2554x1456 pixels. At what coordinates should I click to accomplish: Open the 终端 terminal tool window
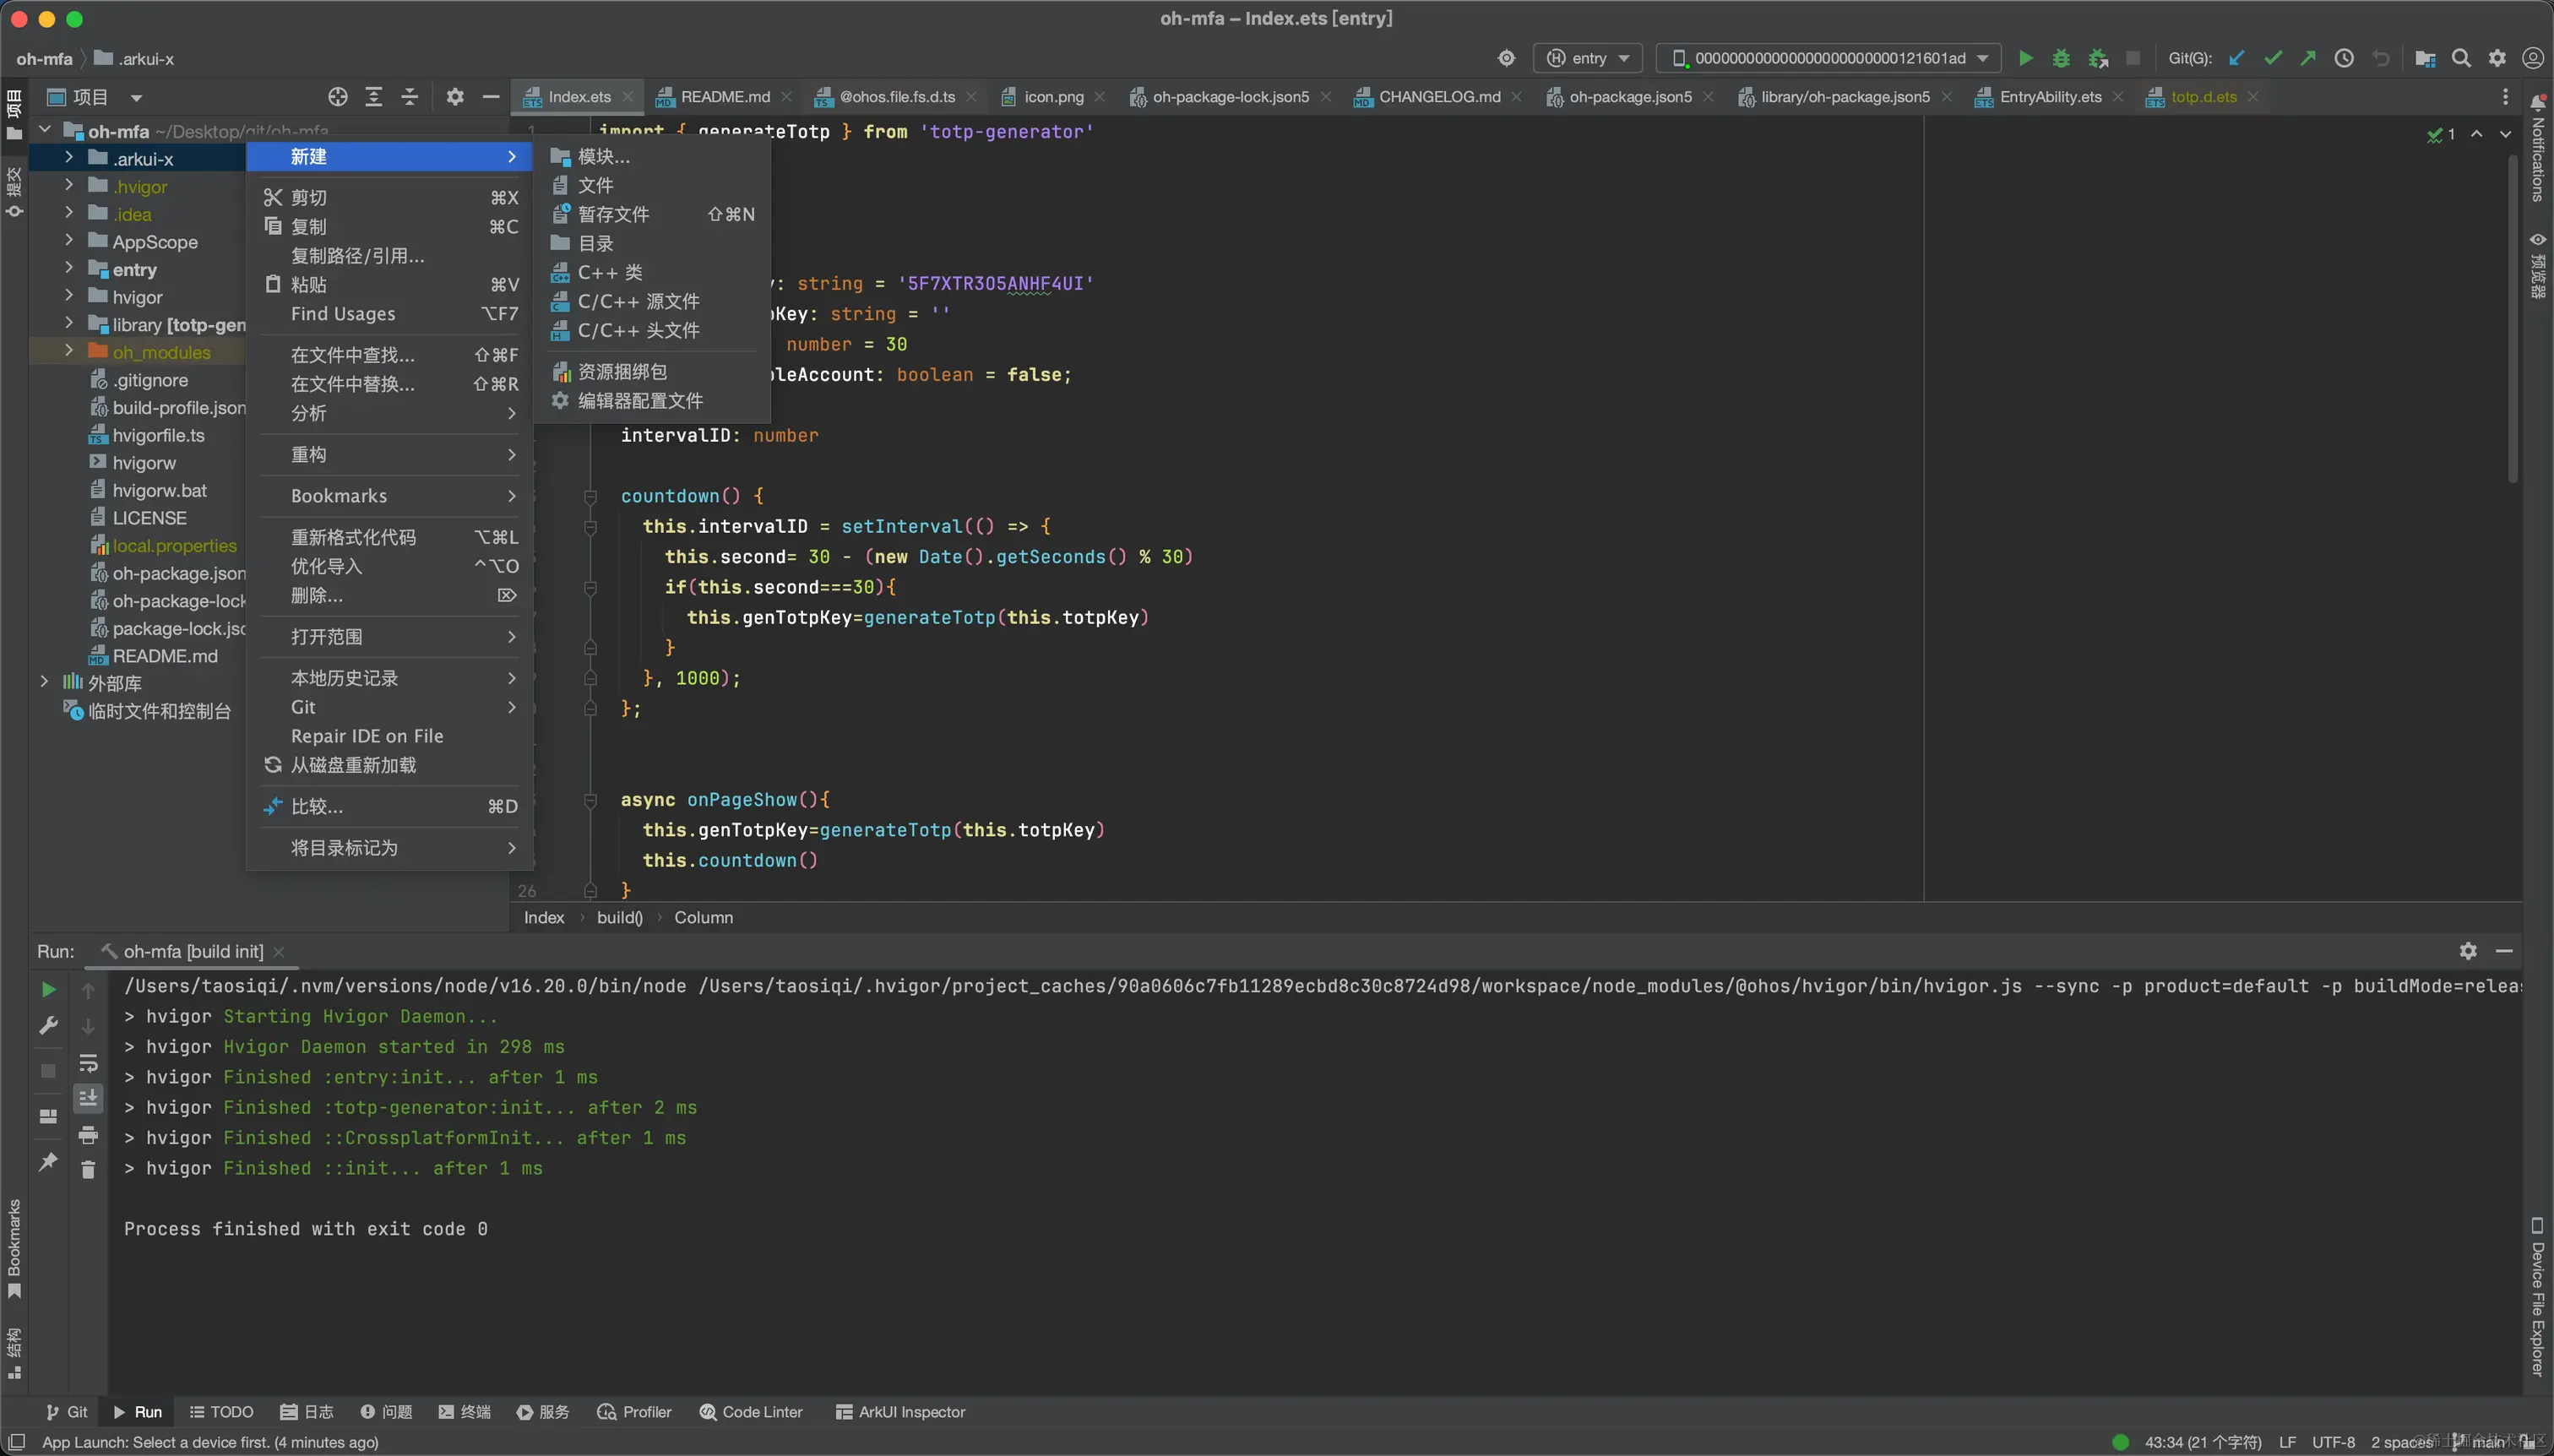(x=465, y=1412)
